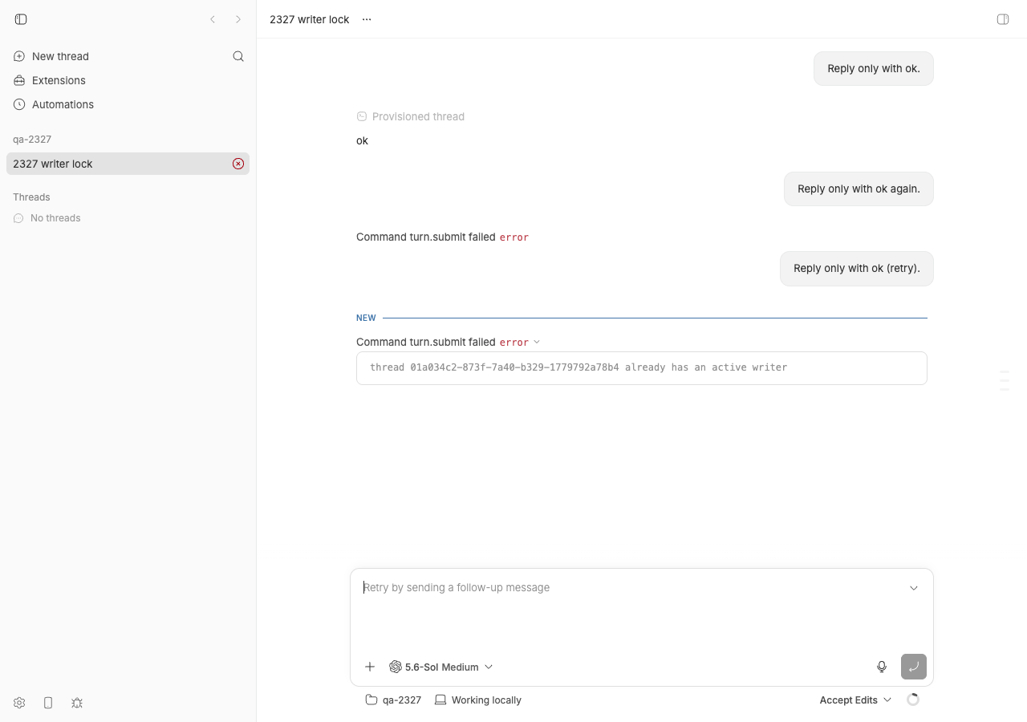Click Working locally environment button
This screenshot has height=722, width=1027.
(x=478, y=700)
